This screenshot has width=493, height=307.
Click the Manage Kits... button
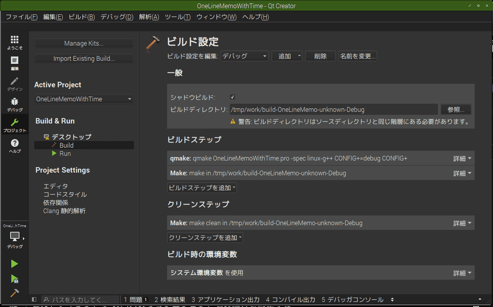84,43
